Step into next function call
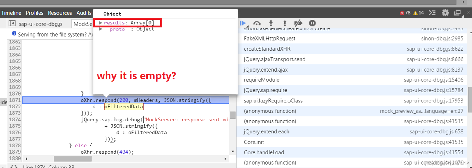The height and width of the screenshot is (168, 472). pos(271,23)
